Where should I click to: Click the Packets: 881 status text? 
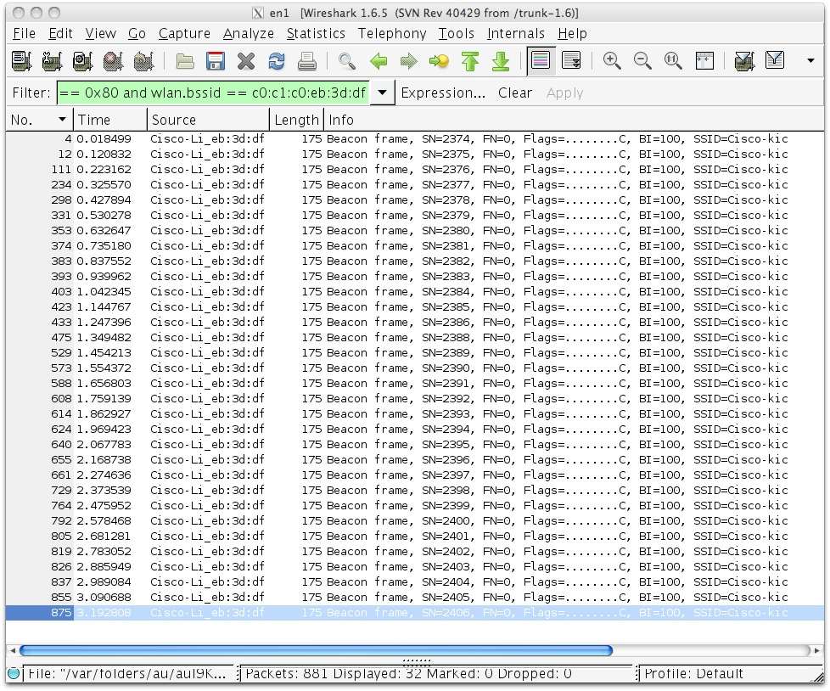(x=409, y=673)
